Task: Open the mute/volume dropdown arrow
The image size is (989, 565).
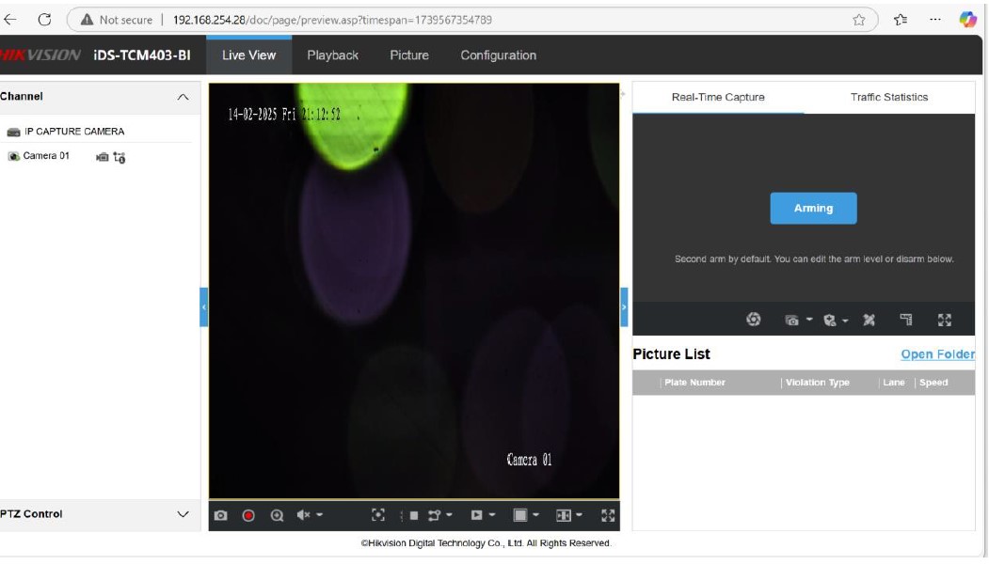Action: (x=319, y=515)
